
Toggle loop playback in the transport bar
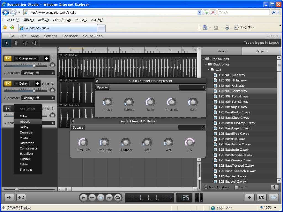[x=118, y=198]
